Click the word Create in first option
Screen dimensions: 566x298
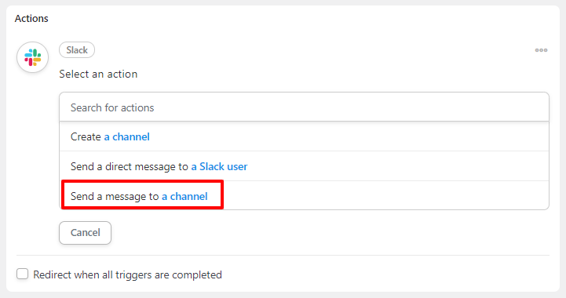pyautogui.click(x=86, y=136)
